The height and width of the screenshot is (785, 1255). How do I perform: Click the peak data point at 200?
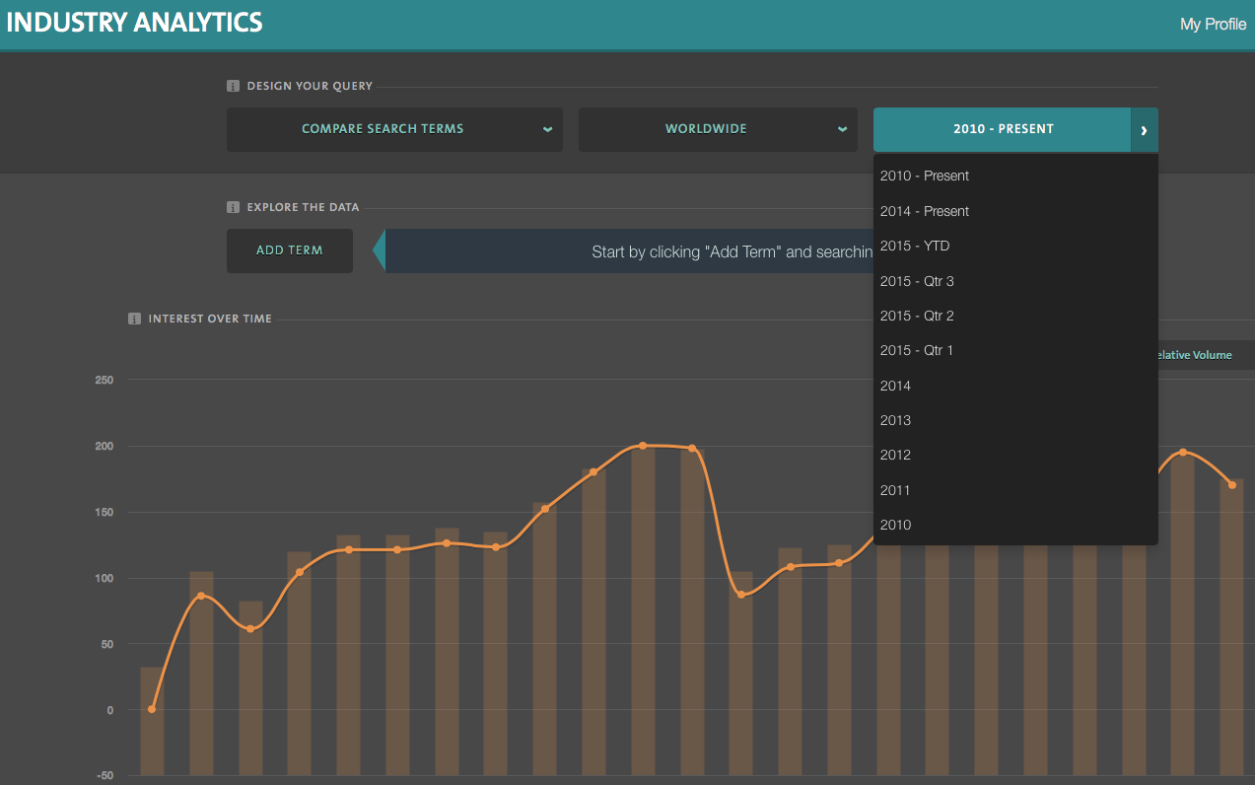coord(643,446)
